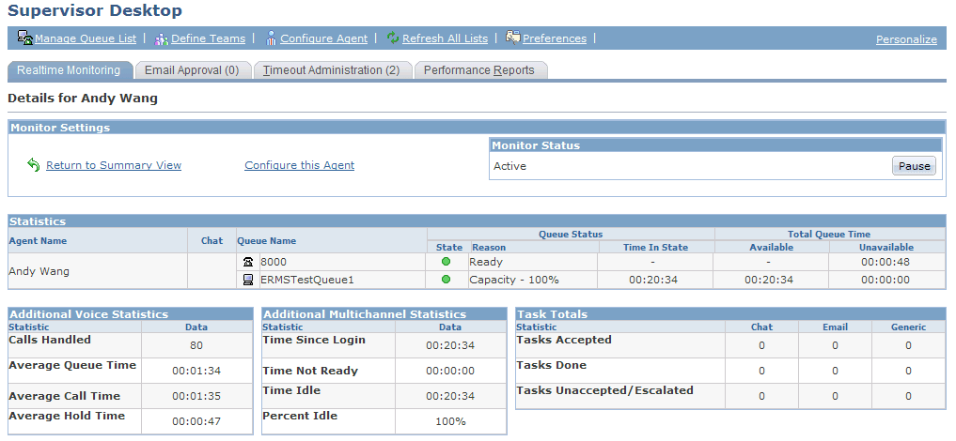Click the Calls Handled value 80
The image size is (956, 441).
[x=196, y=345]
